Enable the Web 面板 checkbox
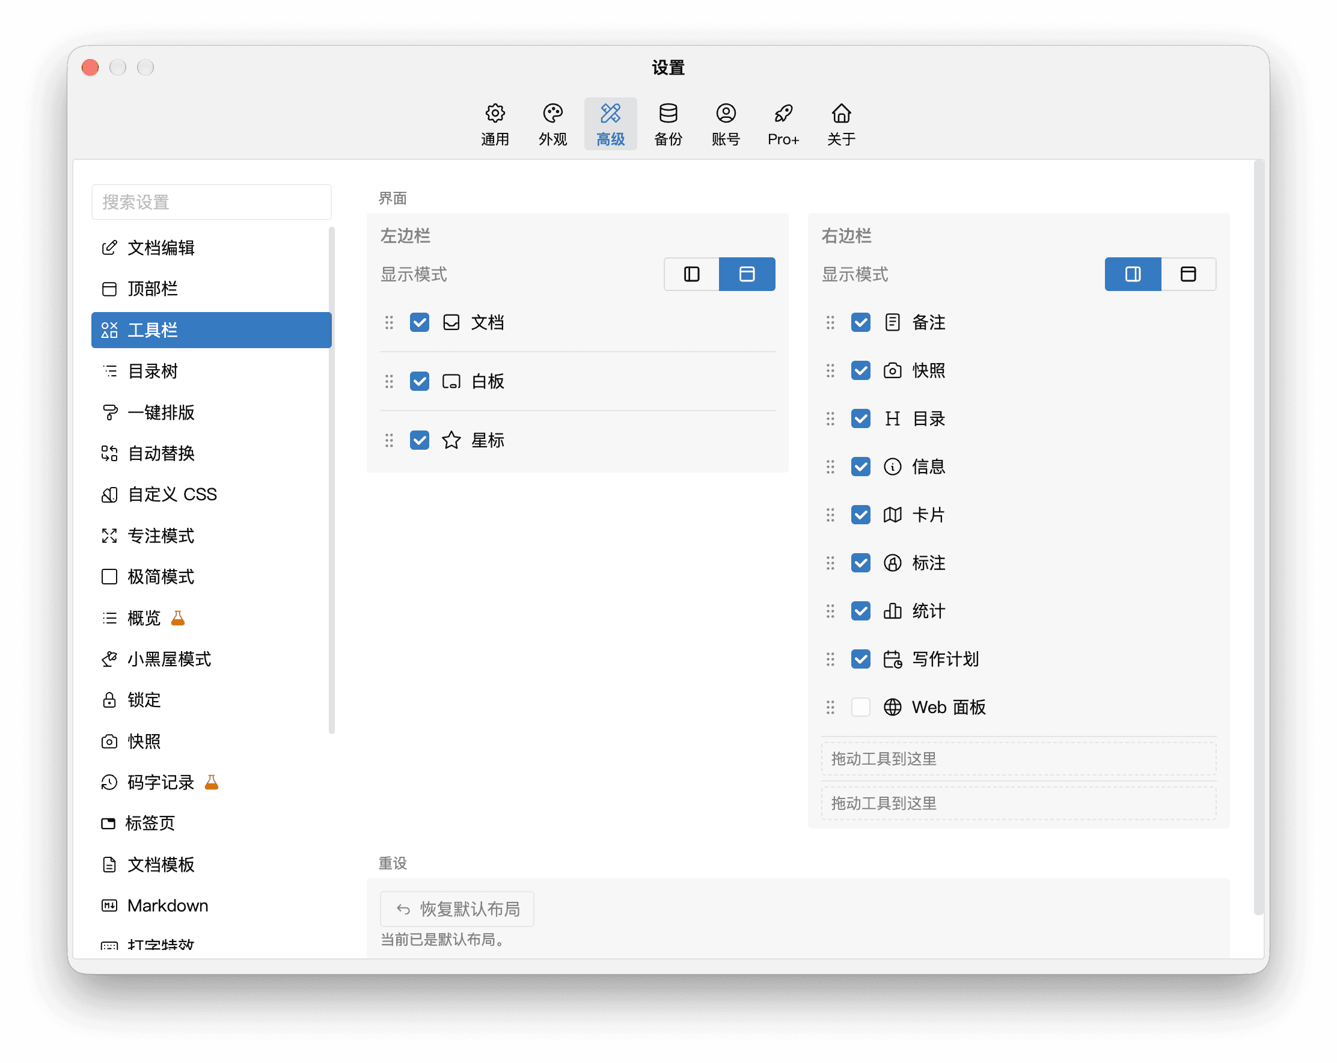Viewport: 1337px width, 1063px height. click(x=861, y=707)
